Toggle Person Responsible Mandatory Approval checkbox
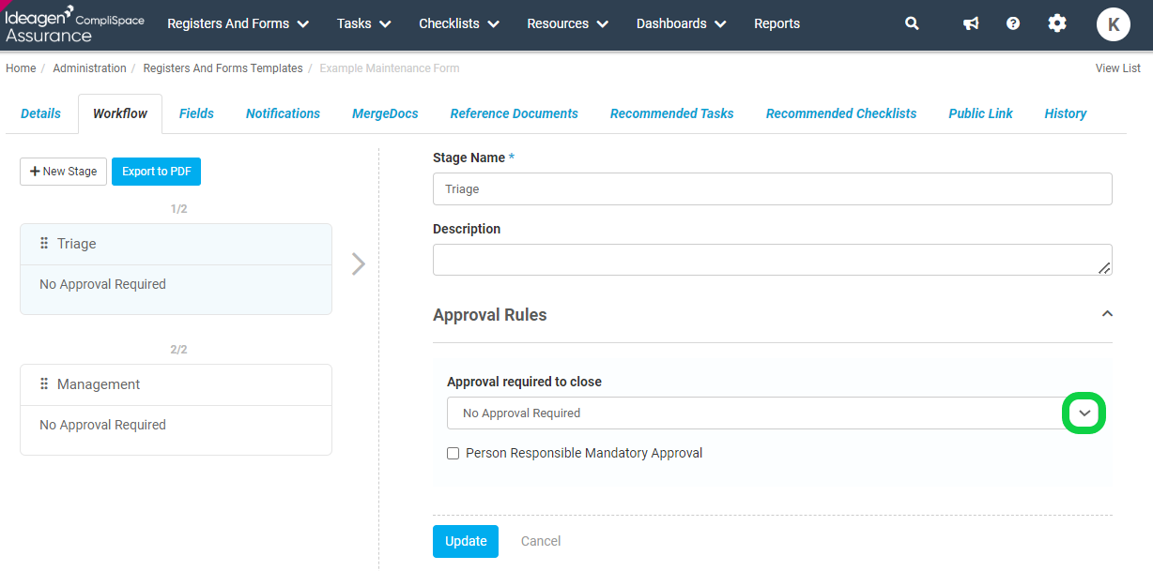The image size is (1153, 571). [454, 454]
